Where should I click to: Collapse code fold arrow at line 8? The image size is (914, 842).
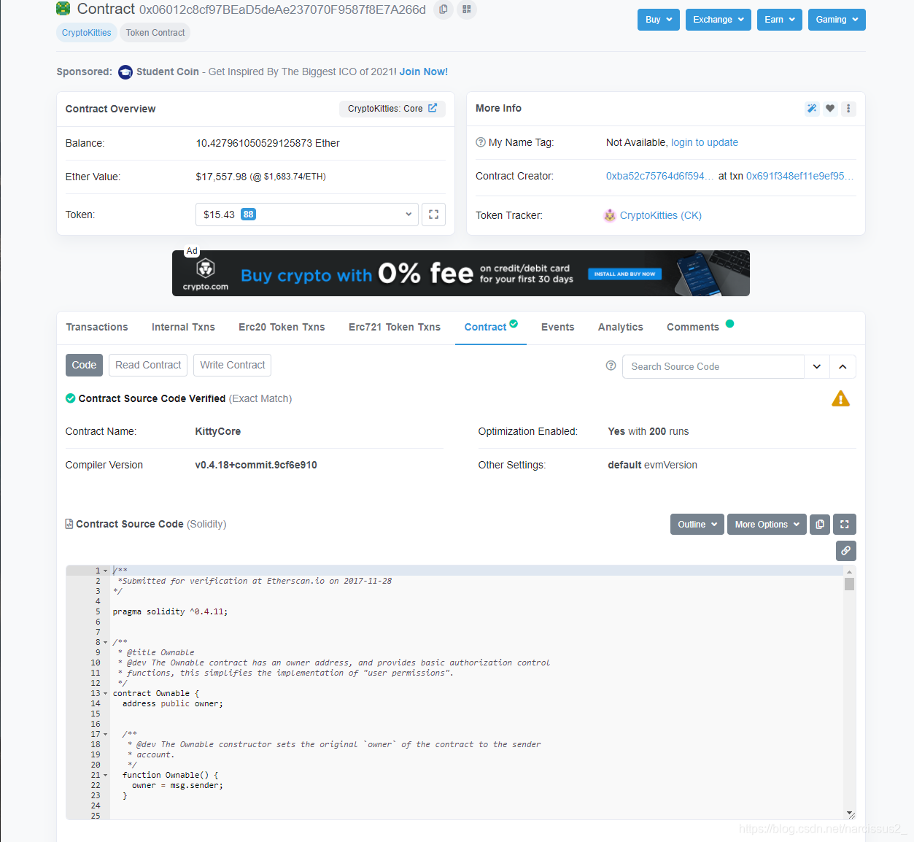click(x=106, y=643)
